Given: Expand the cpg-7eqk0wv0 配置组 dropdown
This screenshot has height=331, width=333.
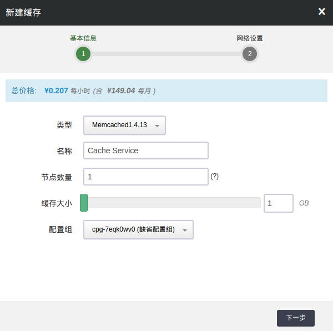Looking at the screenshot, I should (x=138, y=230).
